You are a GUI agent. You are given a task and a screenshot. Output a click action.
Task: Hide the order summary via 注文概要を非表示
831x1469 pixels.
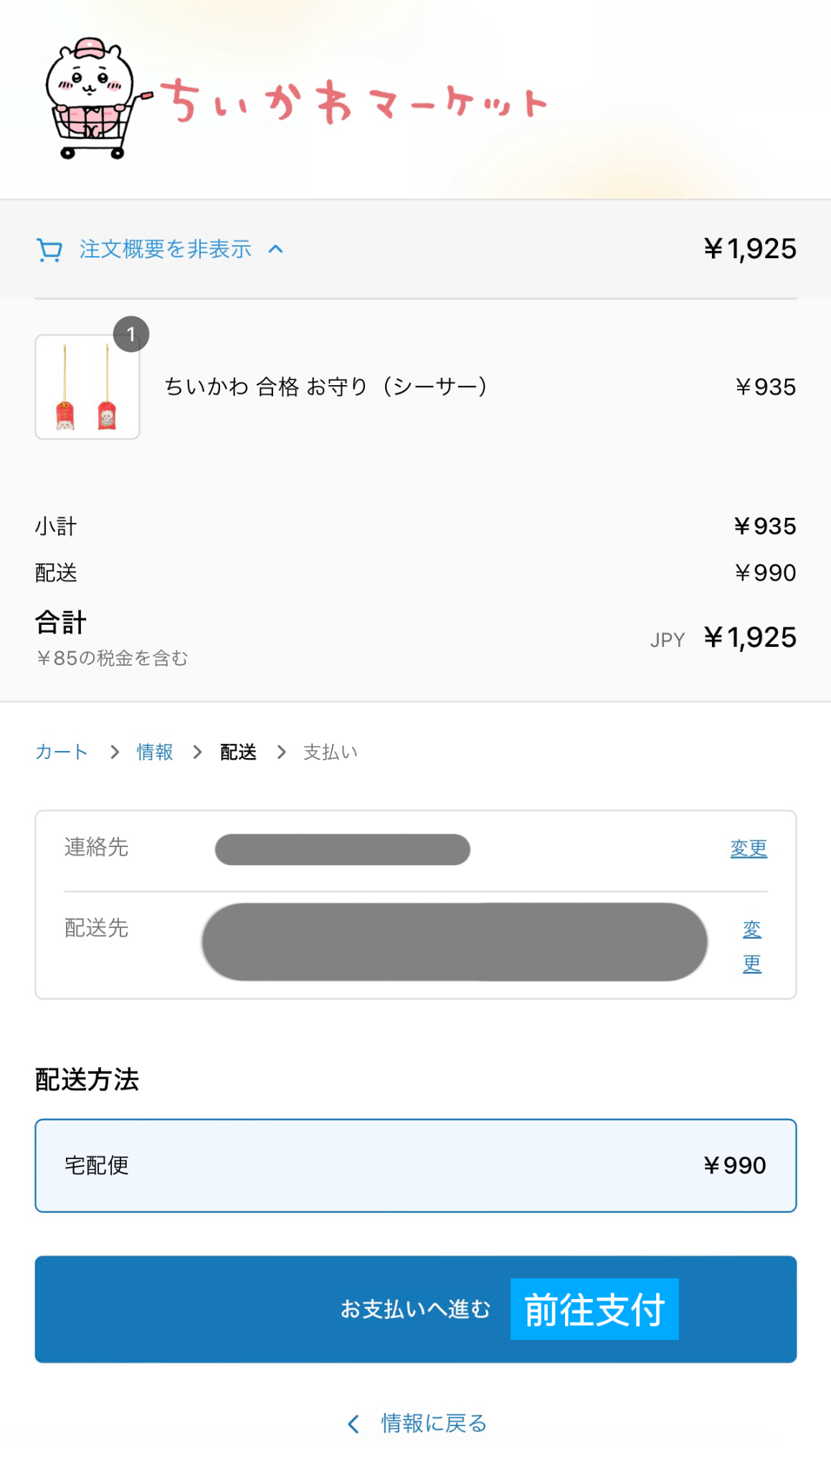point(166,250)
